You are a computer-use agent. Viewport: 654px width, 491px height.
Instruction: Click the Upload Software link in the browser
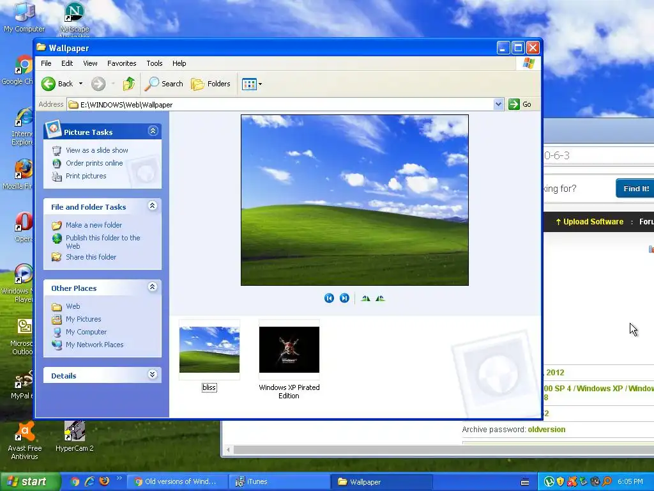pyautogui.click(x=589, y=222)
